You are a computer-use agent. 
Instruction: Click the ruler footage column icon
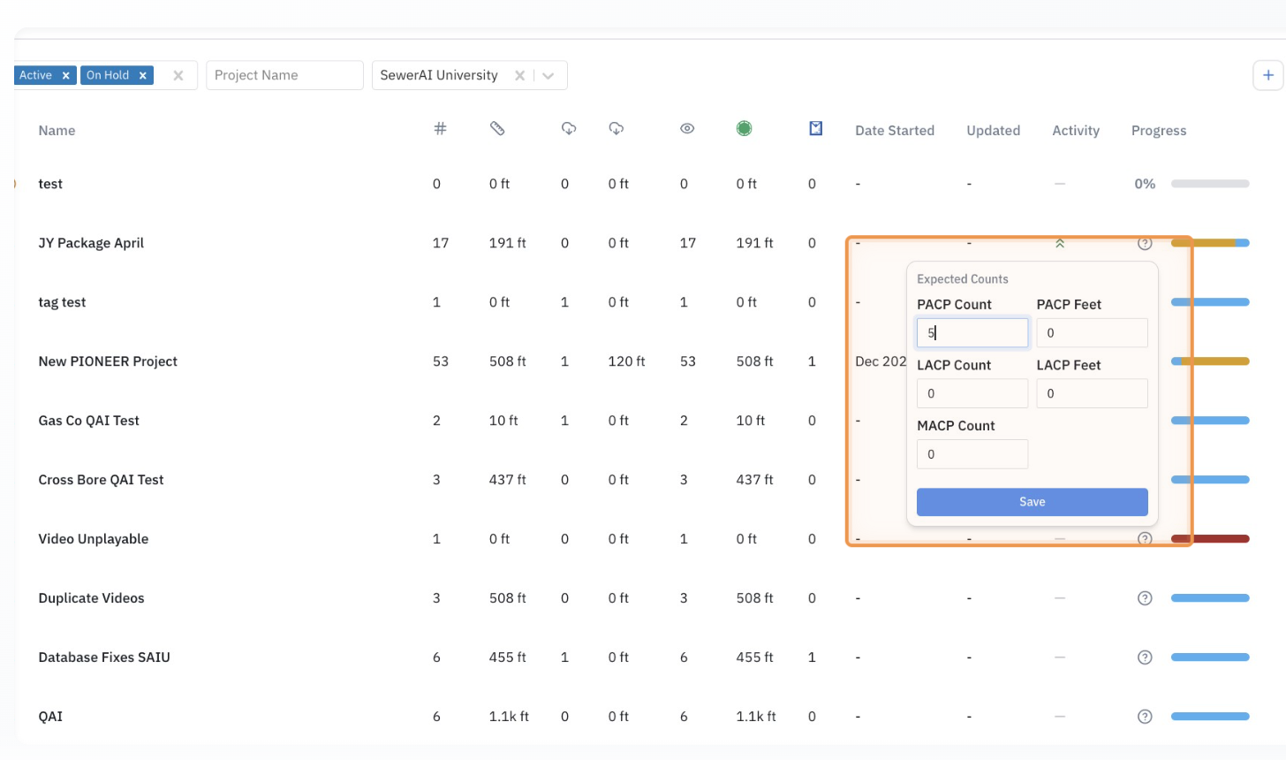click(x=497, y=129)
